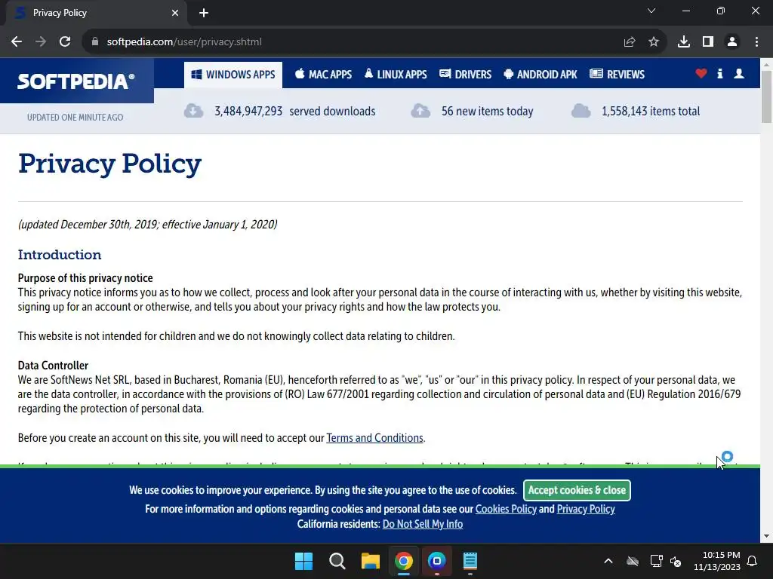Accept cookies and close banner
The height and width of the screenshot is (579, 773).
coord(577,490)
